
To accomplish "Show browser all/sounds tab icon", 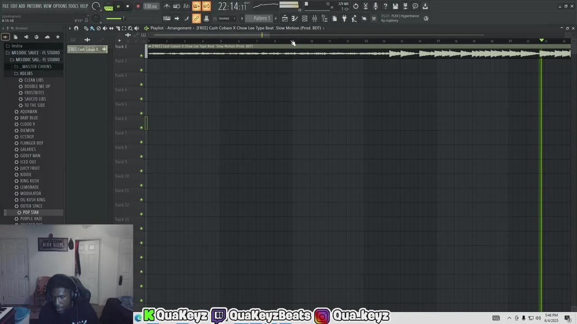I will (5, 37).
